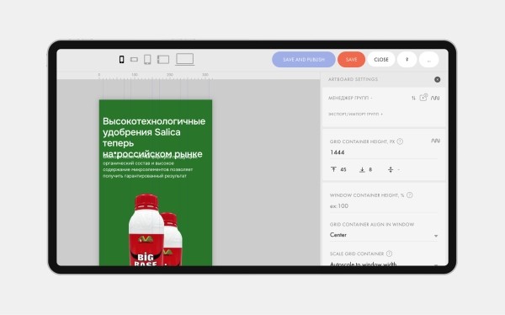The image size is (505, 315).
Task: Click the vertical center distribute icon
Action: [x=391, y=169]
